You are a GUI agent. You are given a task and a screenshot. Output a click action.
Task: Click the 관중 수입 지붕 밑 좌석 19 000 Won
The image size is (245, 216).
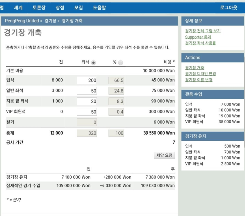(229, 116)
